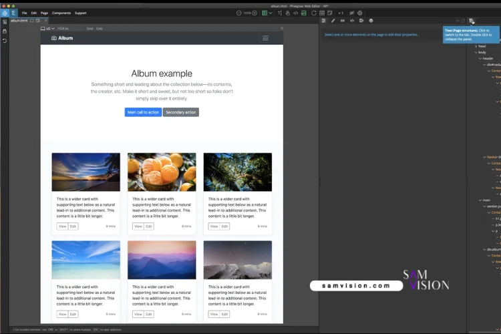501x334 pixels.
Task: Collapse the header node in tree
Action: click(x=480, y=59)
